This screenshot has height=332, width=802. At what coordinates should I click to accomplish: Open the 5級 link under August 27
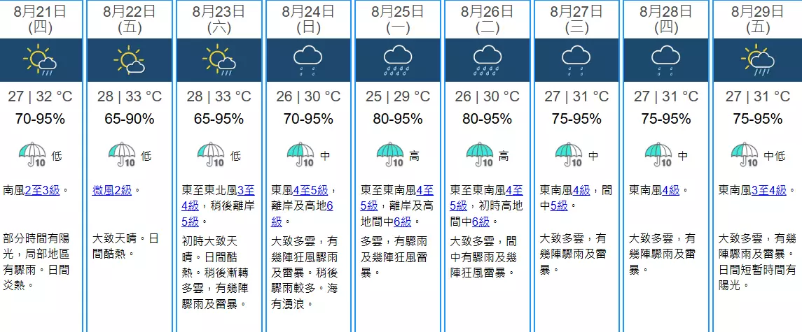[558, 206]
